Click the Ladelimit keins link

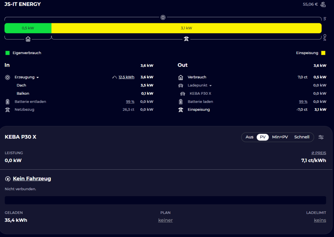click(320, 220)
